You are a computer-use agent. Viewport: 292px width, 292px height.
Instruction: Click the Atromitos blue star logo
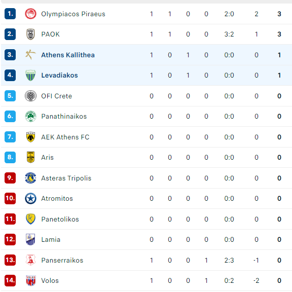[30, 198]
